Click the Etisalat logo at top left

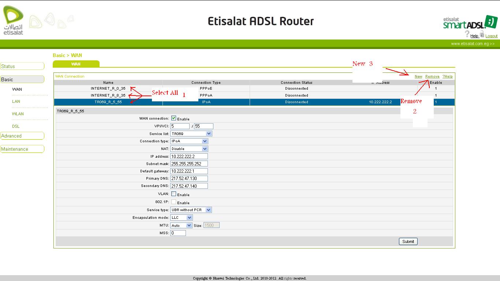click(13, 20)
